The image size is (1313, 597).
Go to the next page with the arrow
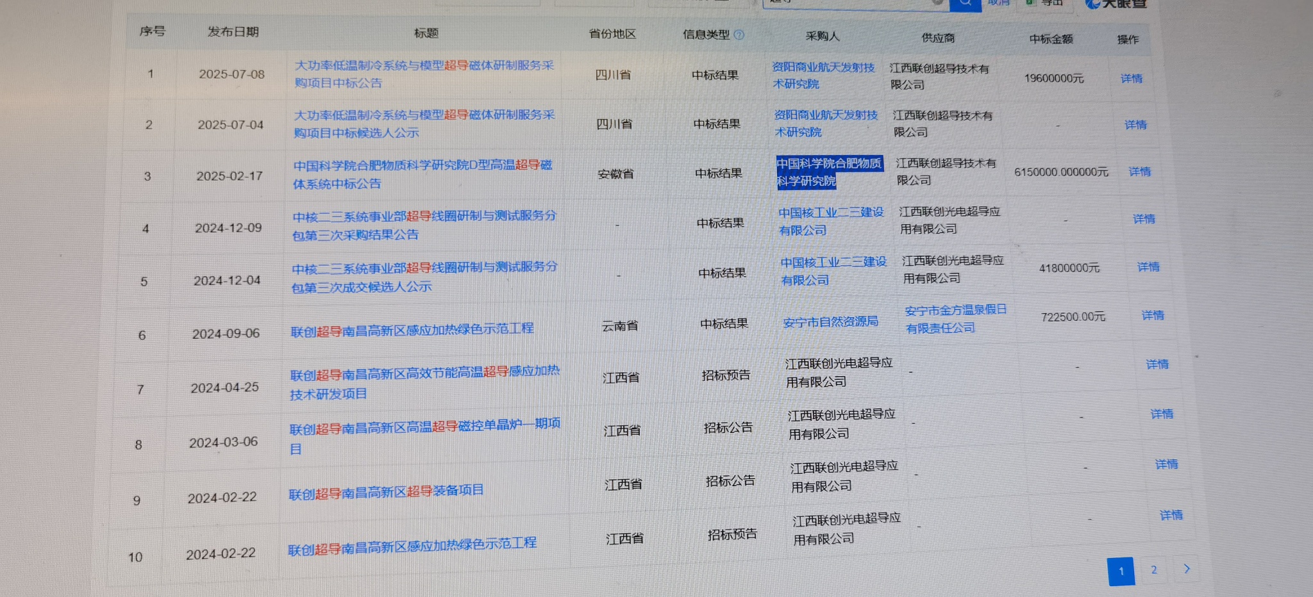click(x=1187, y=569)
